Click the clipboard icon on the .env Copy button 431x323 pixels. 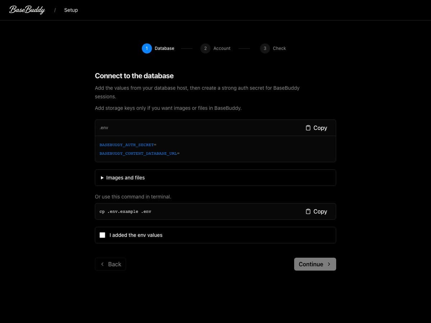pyautogui.click(x=308, y=128)
